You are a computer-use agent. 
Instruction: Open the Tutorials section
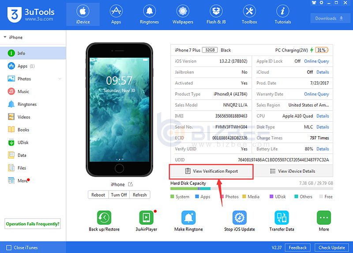click(283, 15)
